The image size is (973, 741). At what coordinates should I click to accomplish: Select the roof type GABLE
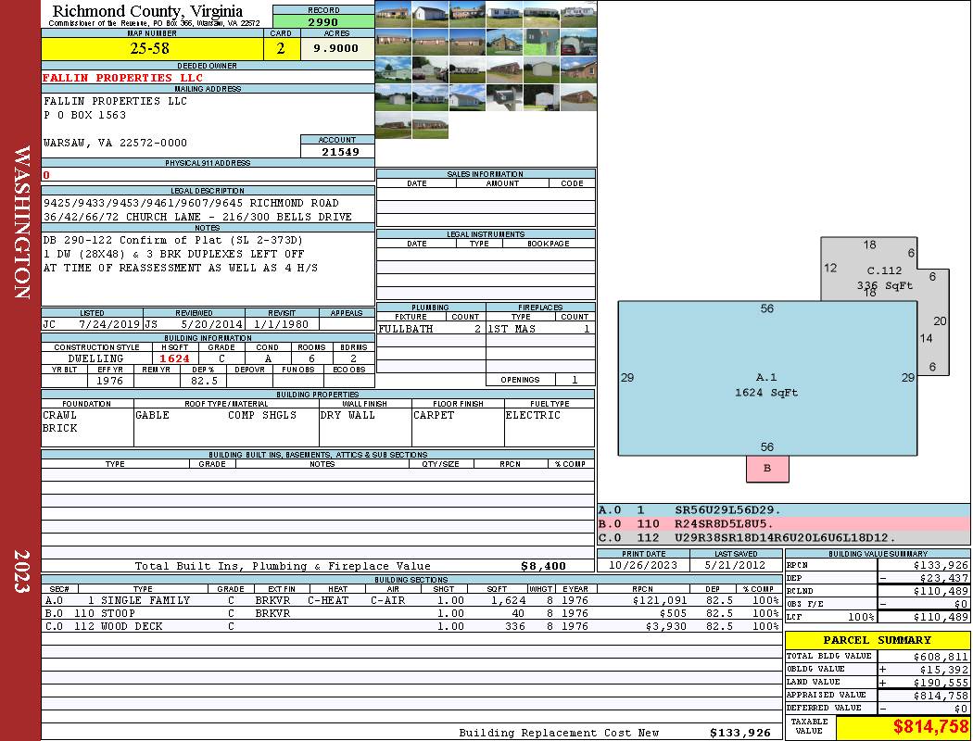click(x=152, y=415)
